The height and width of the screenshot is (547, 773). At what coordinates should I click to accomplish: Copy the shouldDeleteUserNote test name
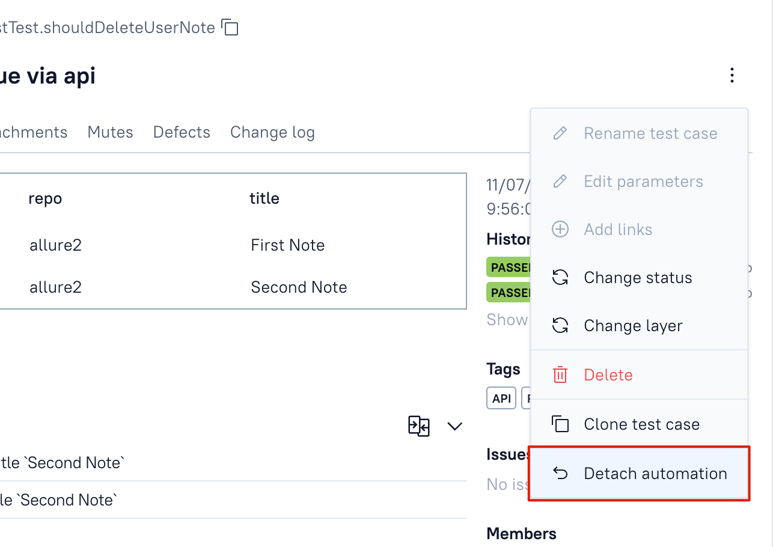click(x=230, y=28)
